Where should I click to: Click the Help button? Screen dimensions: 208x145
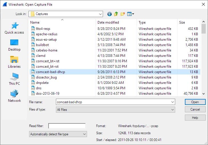[x=195, y=117]
